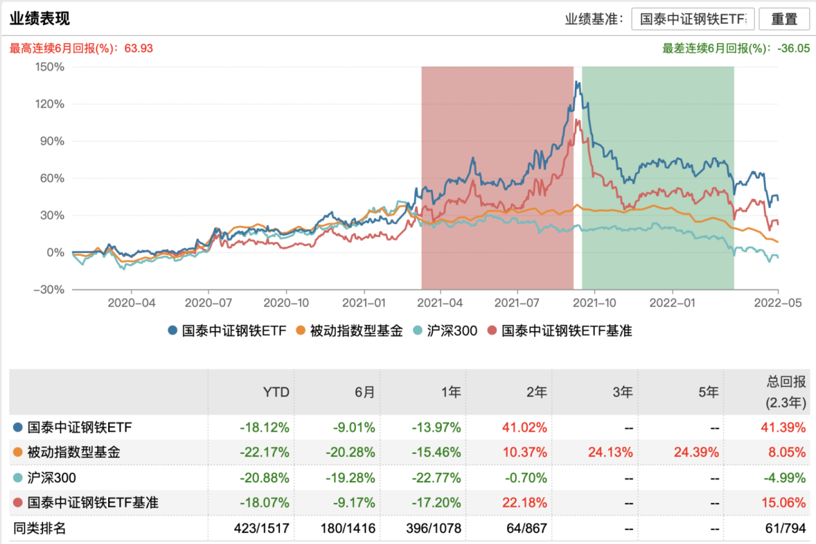Click the 最差连续6月回报 label
This screenshot has width=816, height=544.
point(736,48)
